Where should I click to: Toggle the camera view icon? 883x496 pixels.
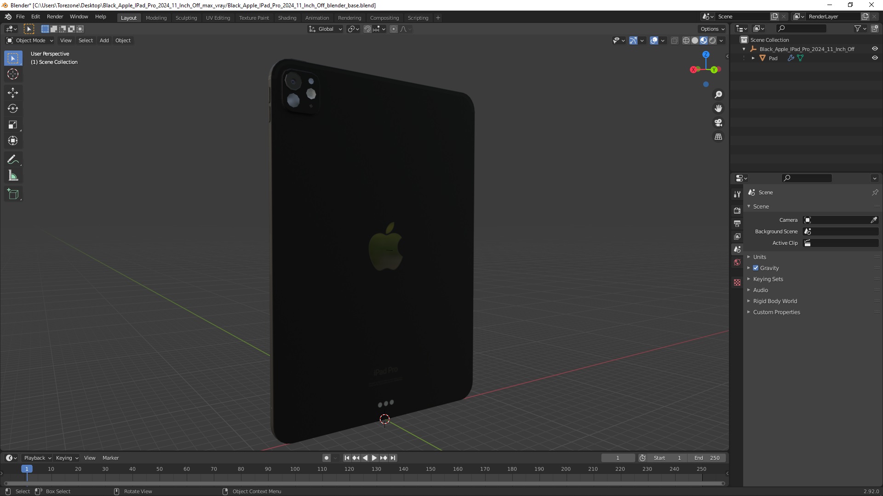718,123
